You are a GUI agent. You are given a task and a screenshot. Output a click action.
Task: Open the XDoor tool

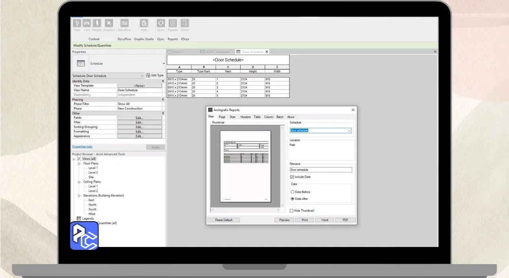pyautogui.click(x=185, y=24)
